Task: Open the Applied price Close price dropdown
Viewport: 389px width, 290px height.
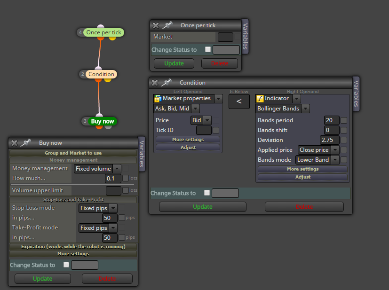Action: point(335,150)
